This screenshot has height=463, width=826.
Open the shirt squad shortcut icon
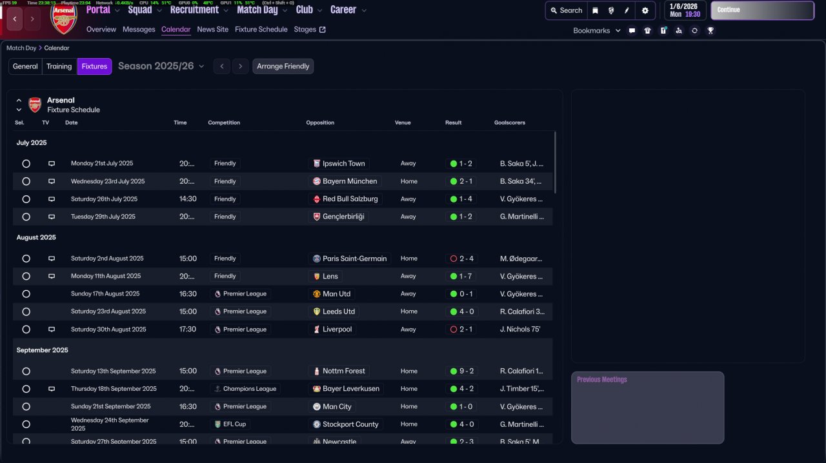pyautogui.click(x=647, y=30)
